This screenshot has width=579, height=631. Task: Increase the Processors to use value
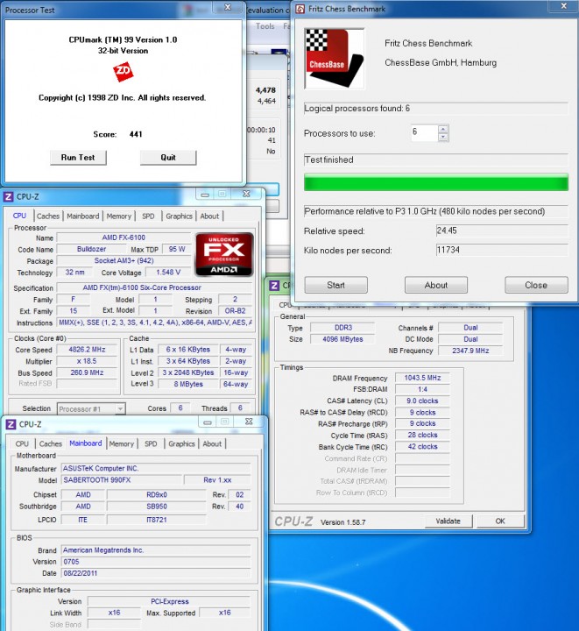[443, 129]
